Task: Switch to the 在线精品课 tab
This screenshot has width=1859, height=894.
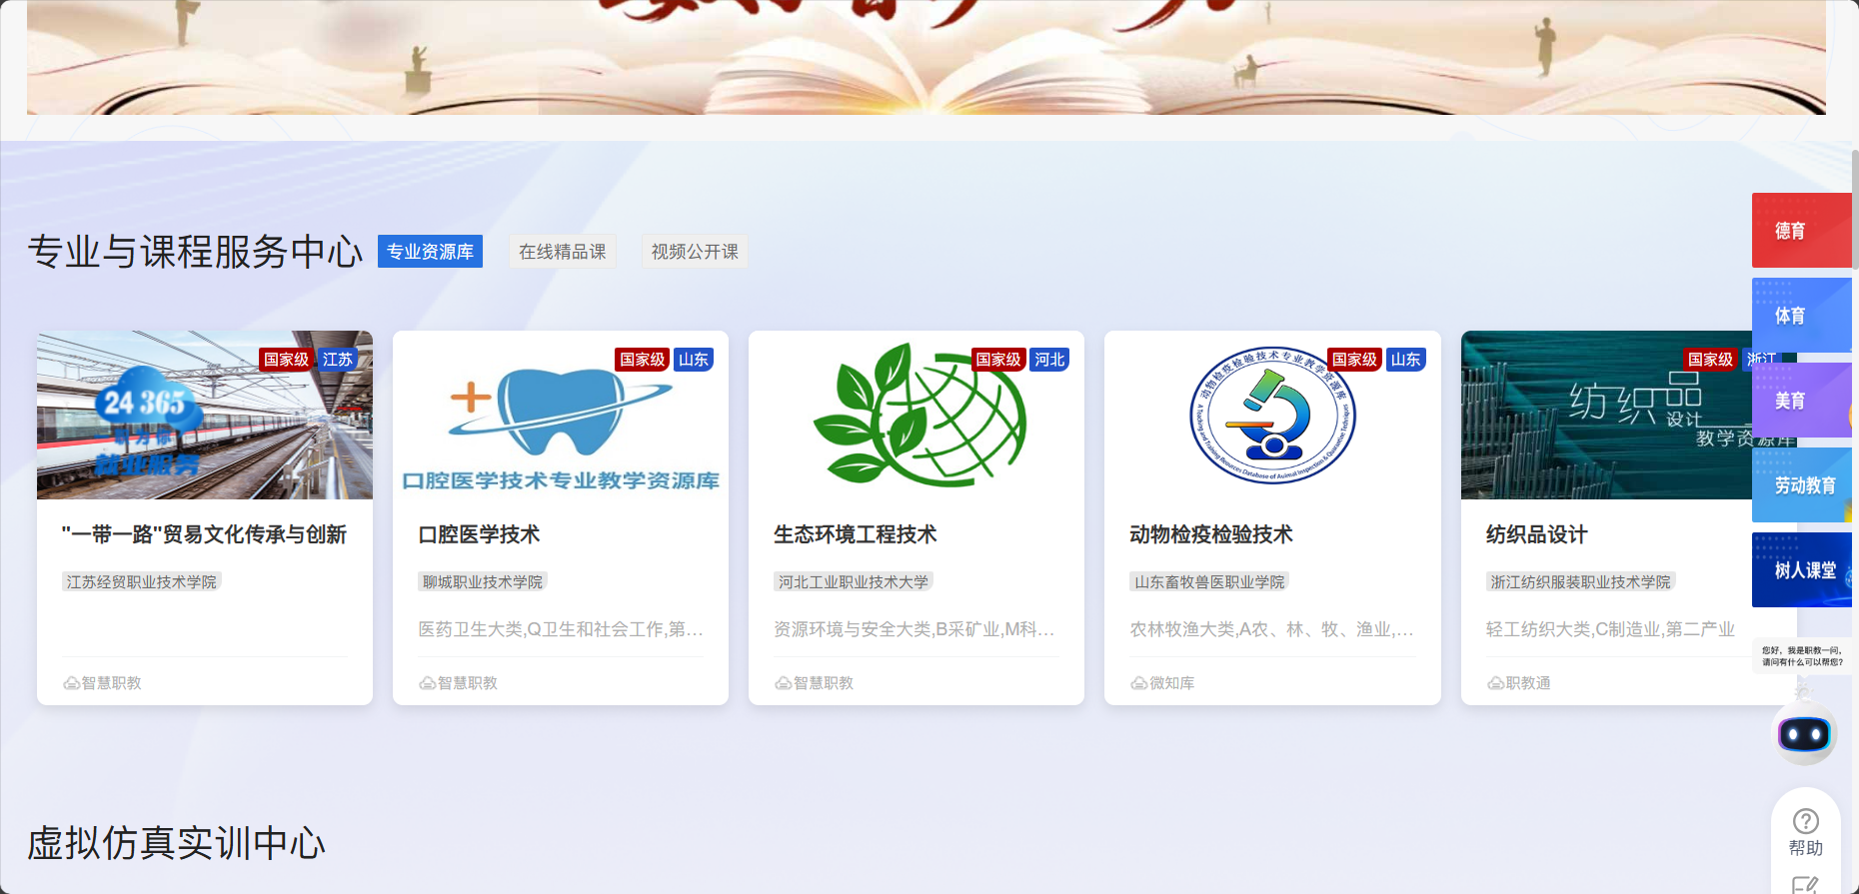Action: coord(563,252)
